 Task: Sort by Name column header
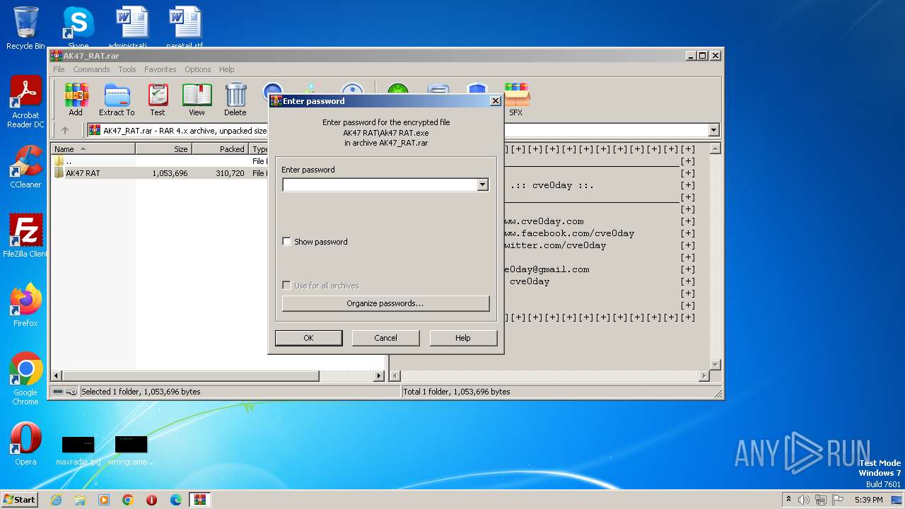tap(93, 149)
